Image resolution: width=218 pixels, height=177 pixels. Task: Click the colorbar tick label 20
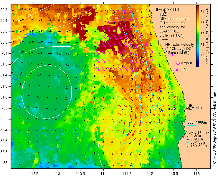pyautogui.click(x=202, y=56)
